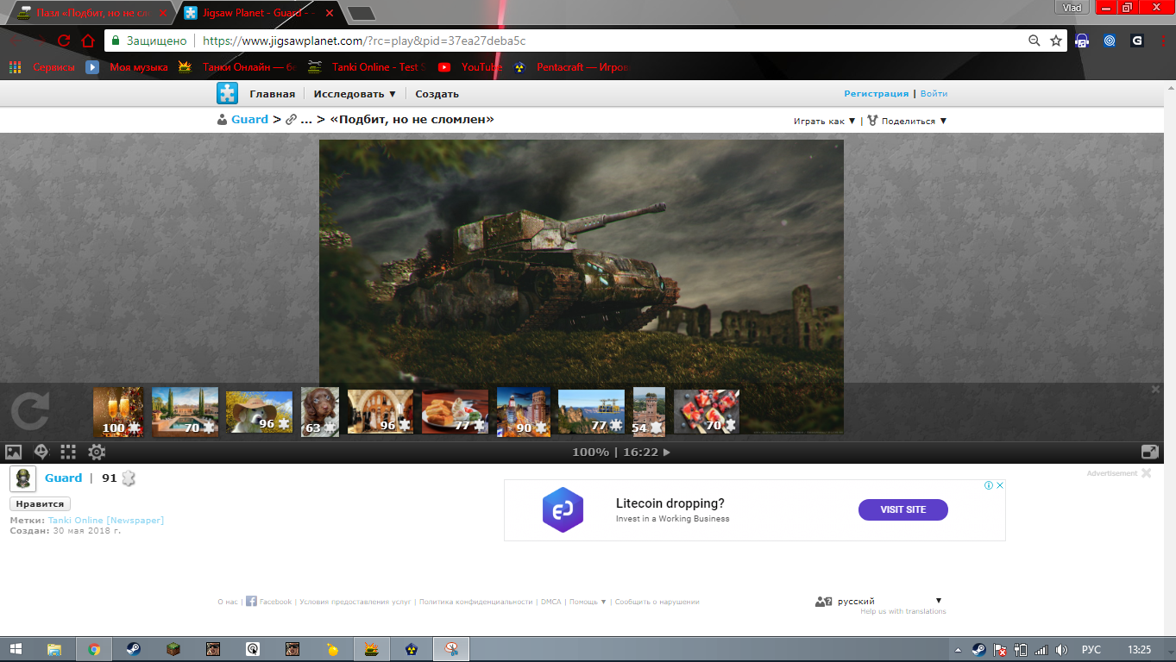The image size is (1176, 662).
Task: Click the arrange pieces grid icon
Action: pos(69,452)
